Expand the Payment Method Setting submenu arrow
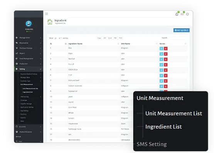 click(x=40, y=74)
